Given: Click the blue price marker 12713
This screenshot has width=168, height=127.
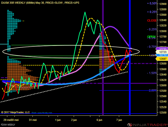Looking at the screenshot, I should 162,55.
